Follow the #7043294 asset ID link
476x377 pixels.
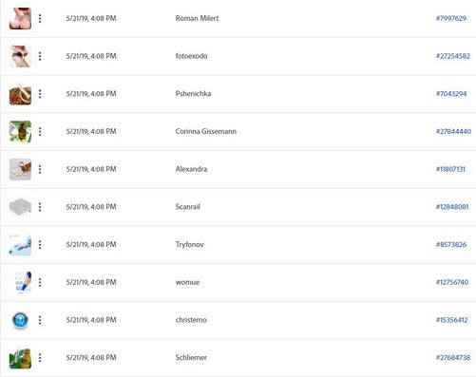[451, 94]
